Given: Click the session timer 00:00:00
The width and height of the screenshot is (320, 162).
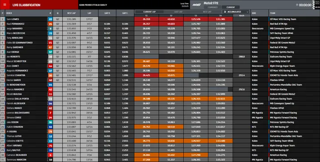Looking at the screenshot, I should point(305,5).
